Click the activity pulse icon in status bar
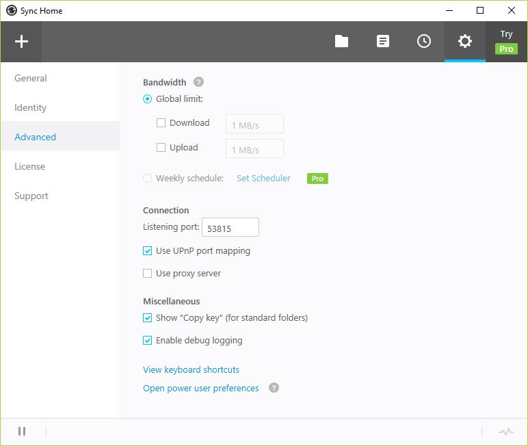The width and height of the screenshot is (528, 446). [505, 432]
